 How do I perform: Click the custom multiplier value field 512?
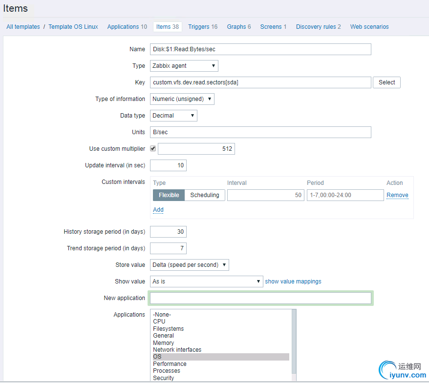(x=196, y=149)
